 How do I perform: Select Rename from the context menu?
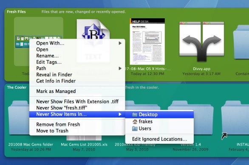coord(77,56)
